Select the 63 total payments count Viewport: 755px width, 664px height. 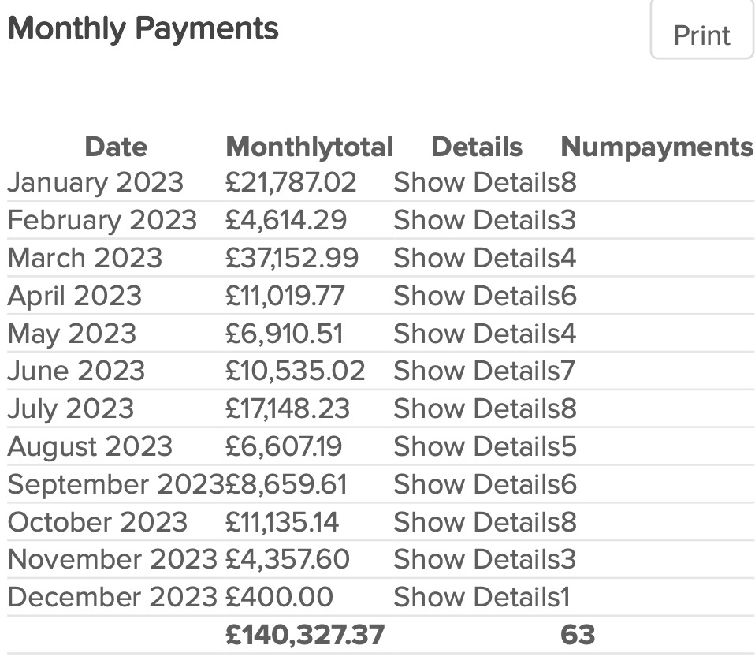[578, 635]
